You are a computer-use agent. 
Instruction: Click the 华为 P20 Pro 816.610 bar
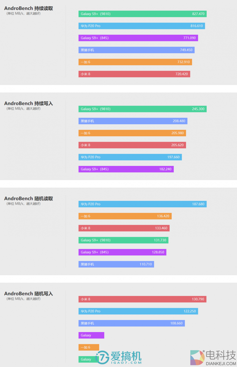(142, 26)
